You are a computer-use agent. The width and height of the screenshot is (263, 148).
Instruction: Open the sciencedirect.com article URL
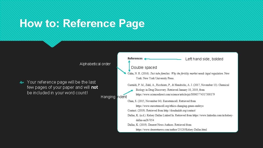175,95
